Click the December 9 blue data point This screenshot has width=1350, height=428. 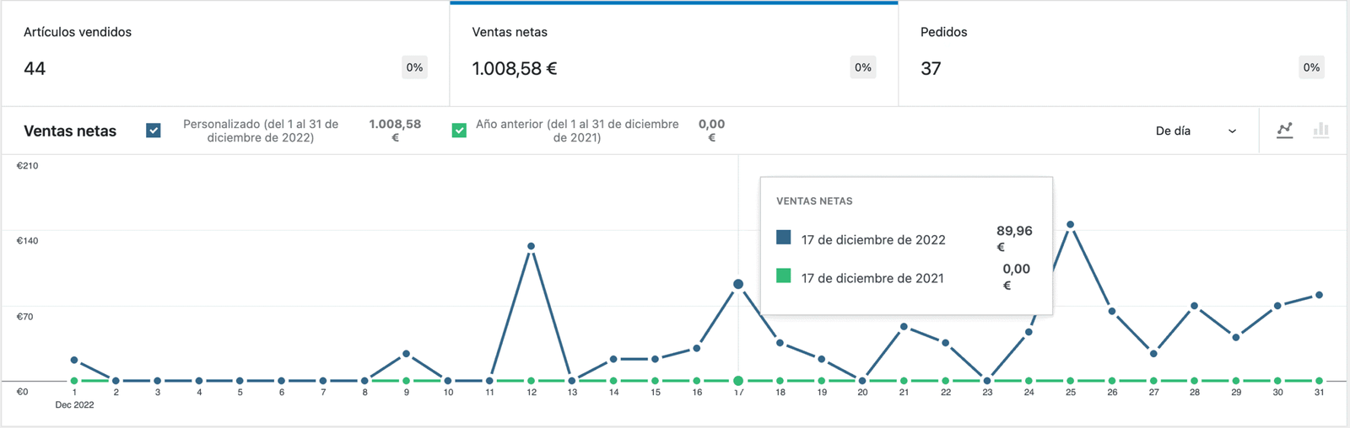coord(406,354)
